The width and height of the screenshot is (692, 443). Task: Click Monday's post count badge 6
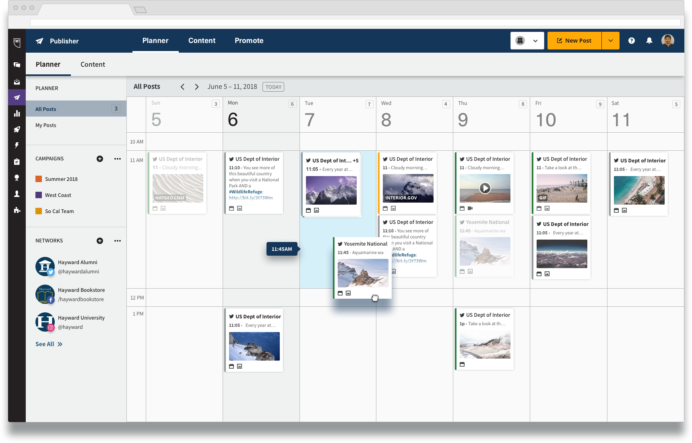click(x=292, y=104)
